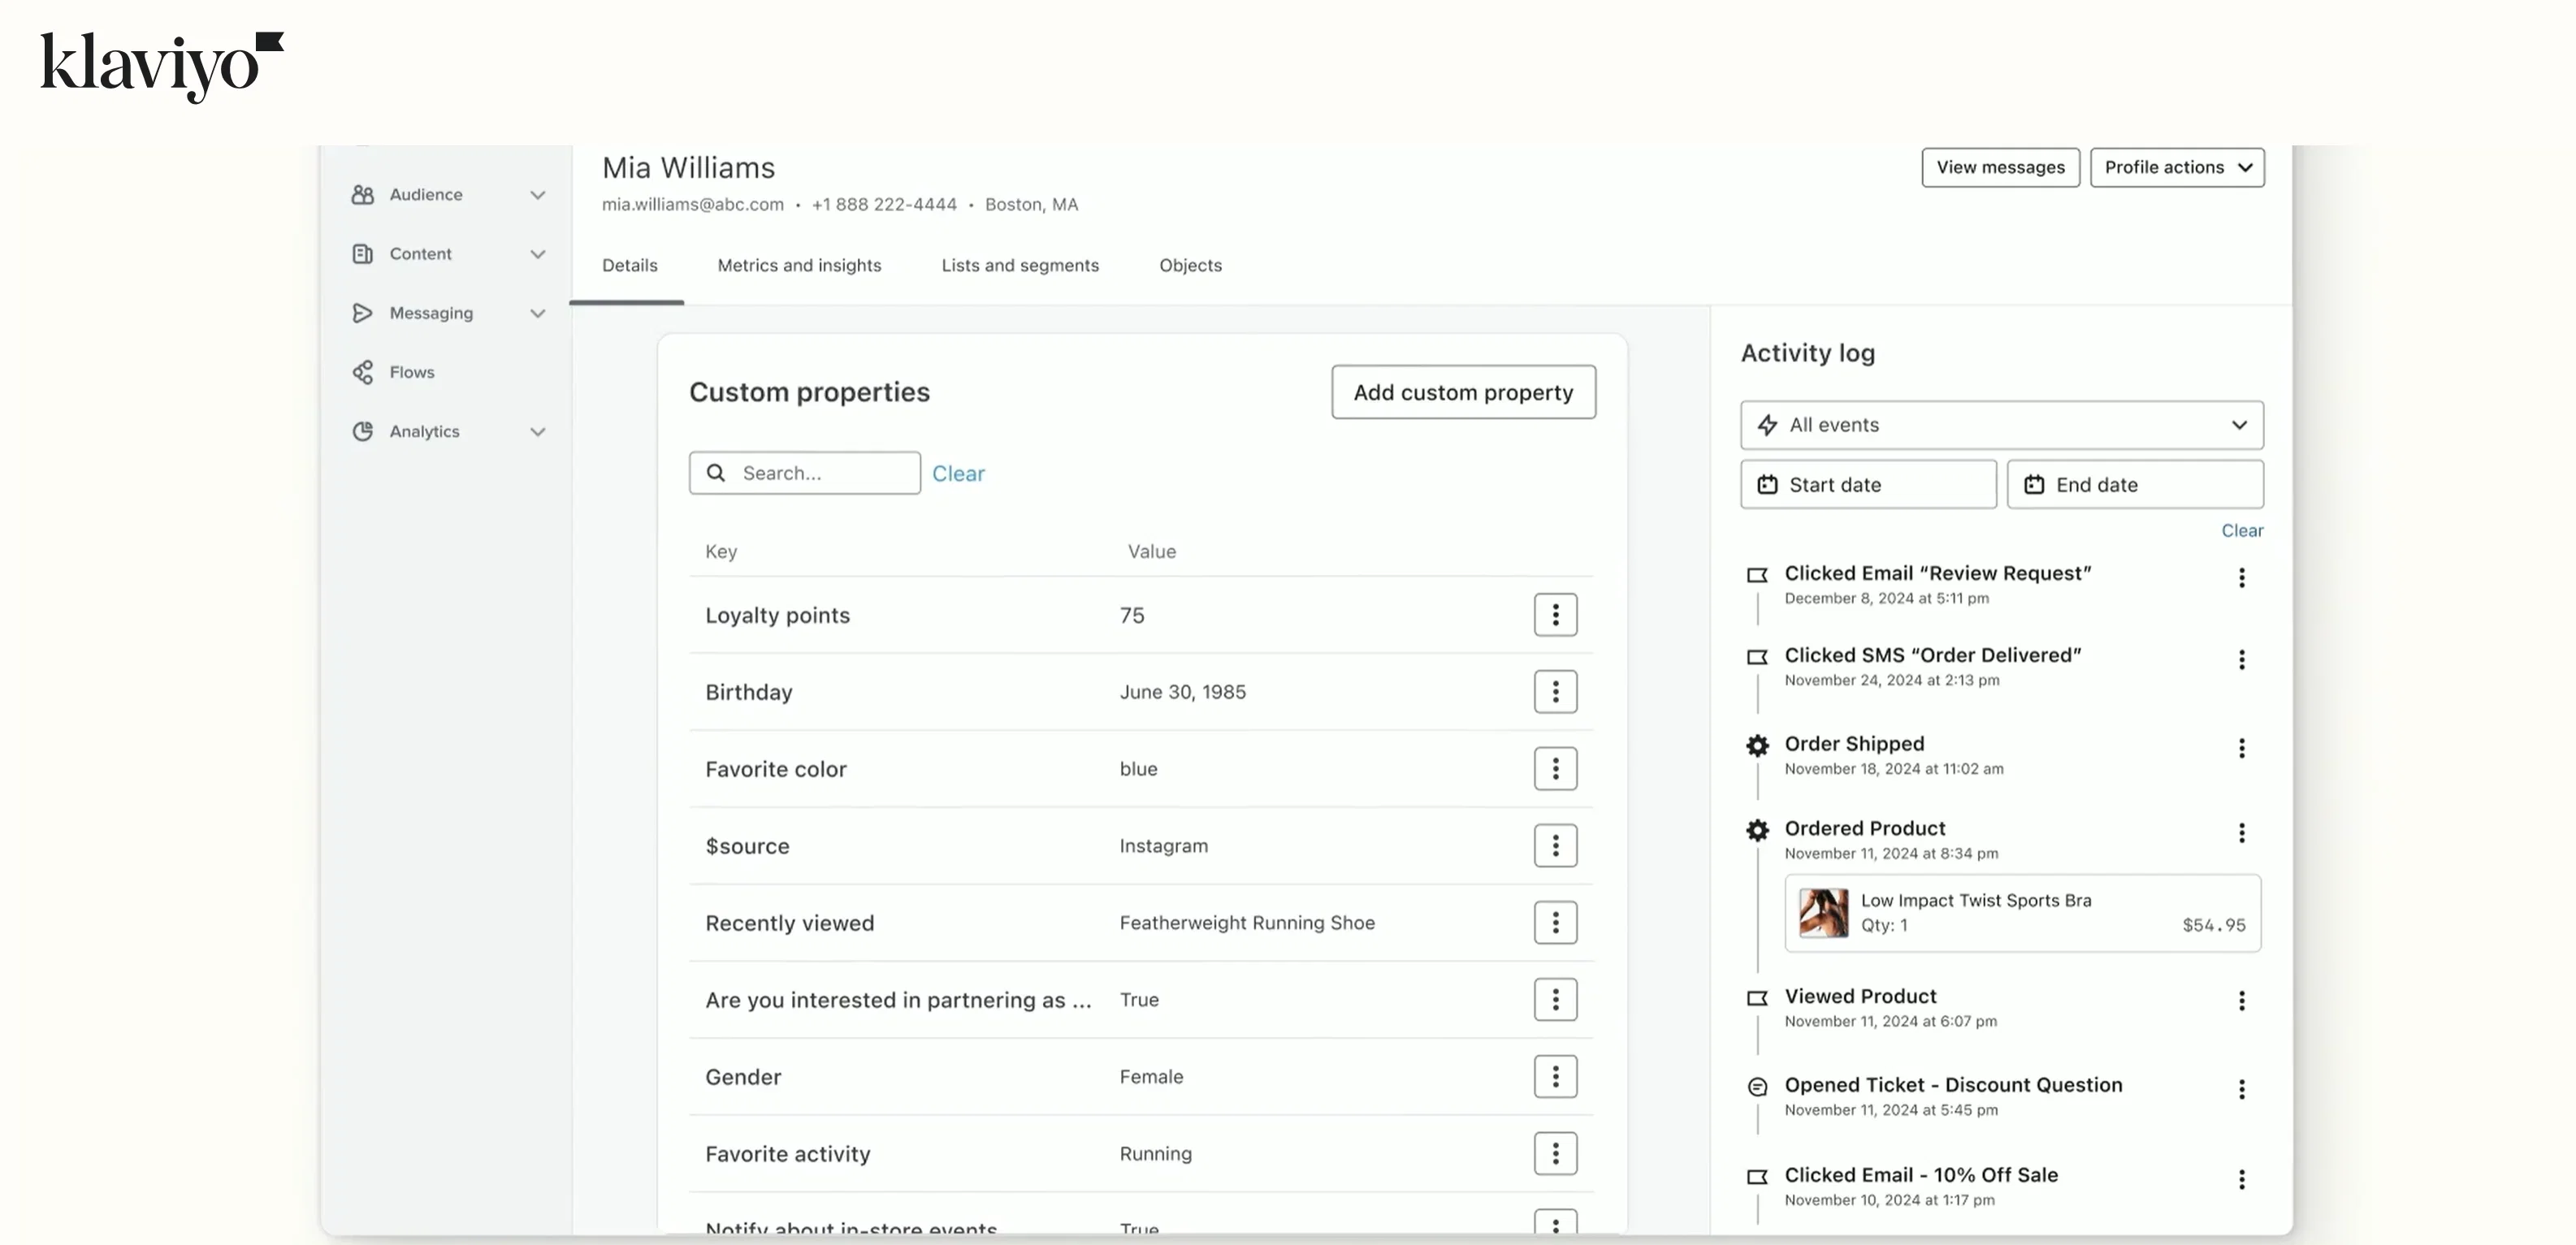Open more options for Viewed Product event

2241,1001
